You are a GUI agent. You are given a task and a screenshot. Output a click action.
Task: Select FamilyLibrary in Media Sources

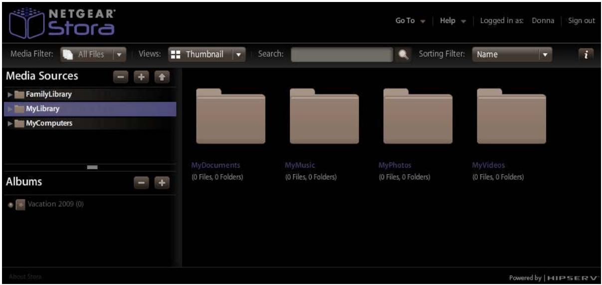point(90,94)
